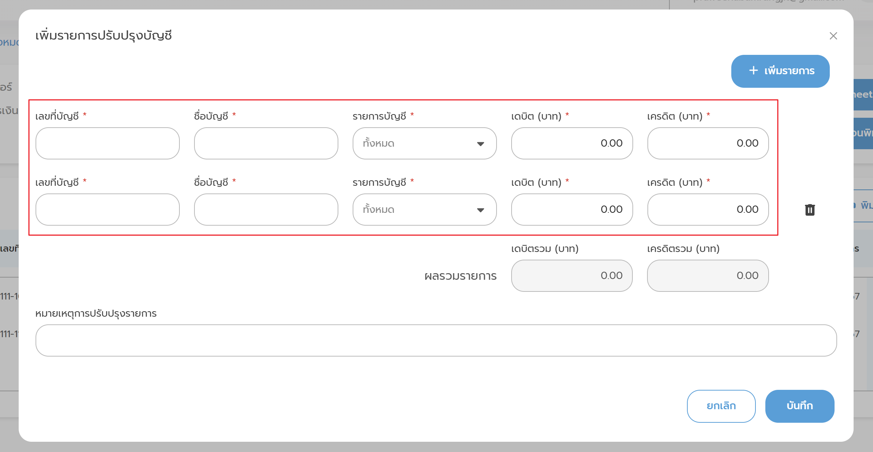Focus first row เลขที่บัญชี input field
The width and height of the screenshot is (873, 452).
107,143
